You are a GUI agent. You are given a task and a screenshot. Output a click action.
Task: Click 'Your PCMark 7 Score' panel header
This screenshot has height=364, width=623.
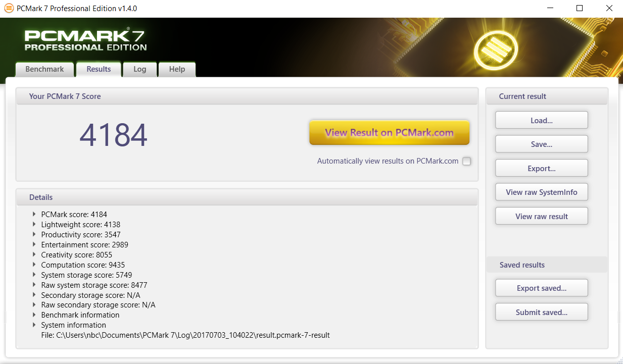[247, 96]
